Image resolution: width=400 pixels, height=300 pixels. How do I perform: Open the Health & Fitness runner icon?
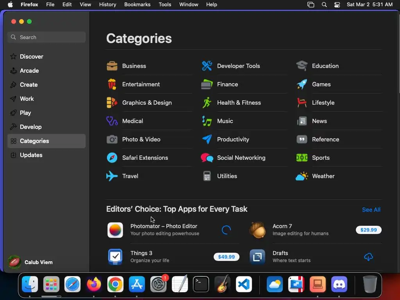(x=207, y=103)
